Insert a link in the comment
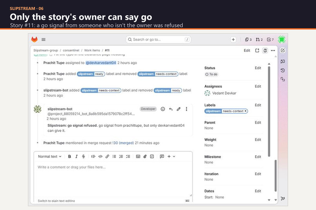 pyautogui.click(x=107, y=156)
